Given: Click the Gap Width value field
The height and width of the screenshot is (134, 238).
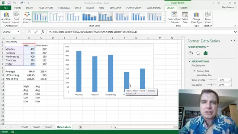Looking at the screenshot, I should click(223, 85).
